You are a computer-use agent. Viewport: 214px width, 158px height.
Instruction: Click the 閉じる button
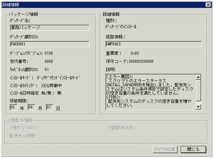pos(194,150)
